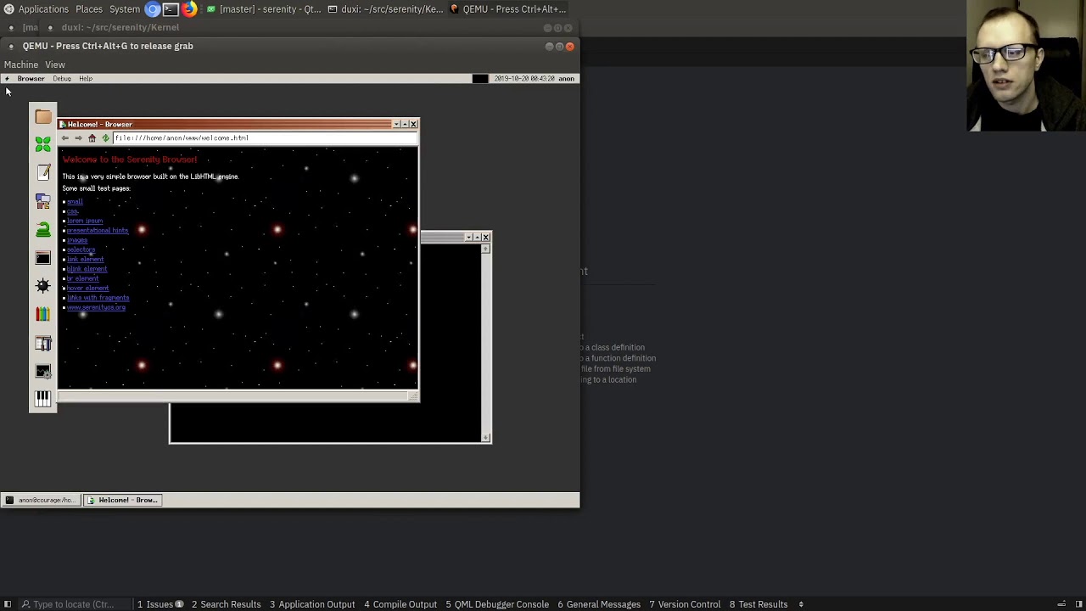Toggle right sidebar in Qt Creator status bar
Screen dimensions: 1086x611
pyautogui.click(x=1078, y=604)
